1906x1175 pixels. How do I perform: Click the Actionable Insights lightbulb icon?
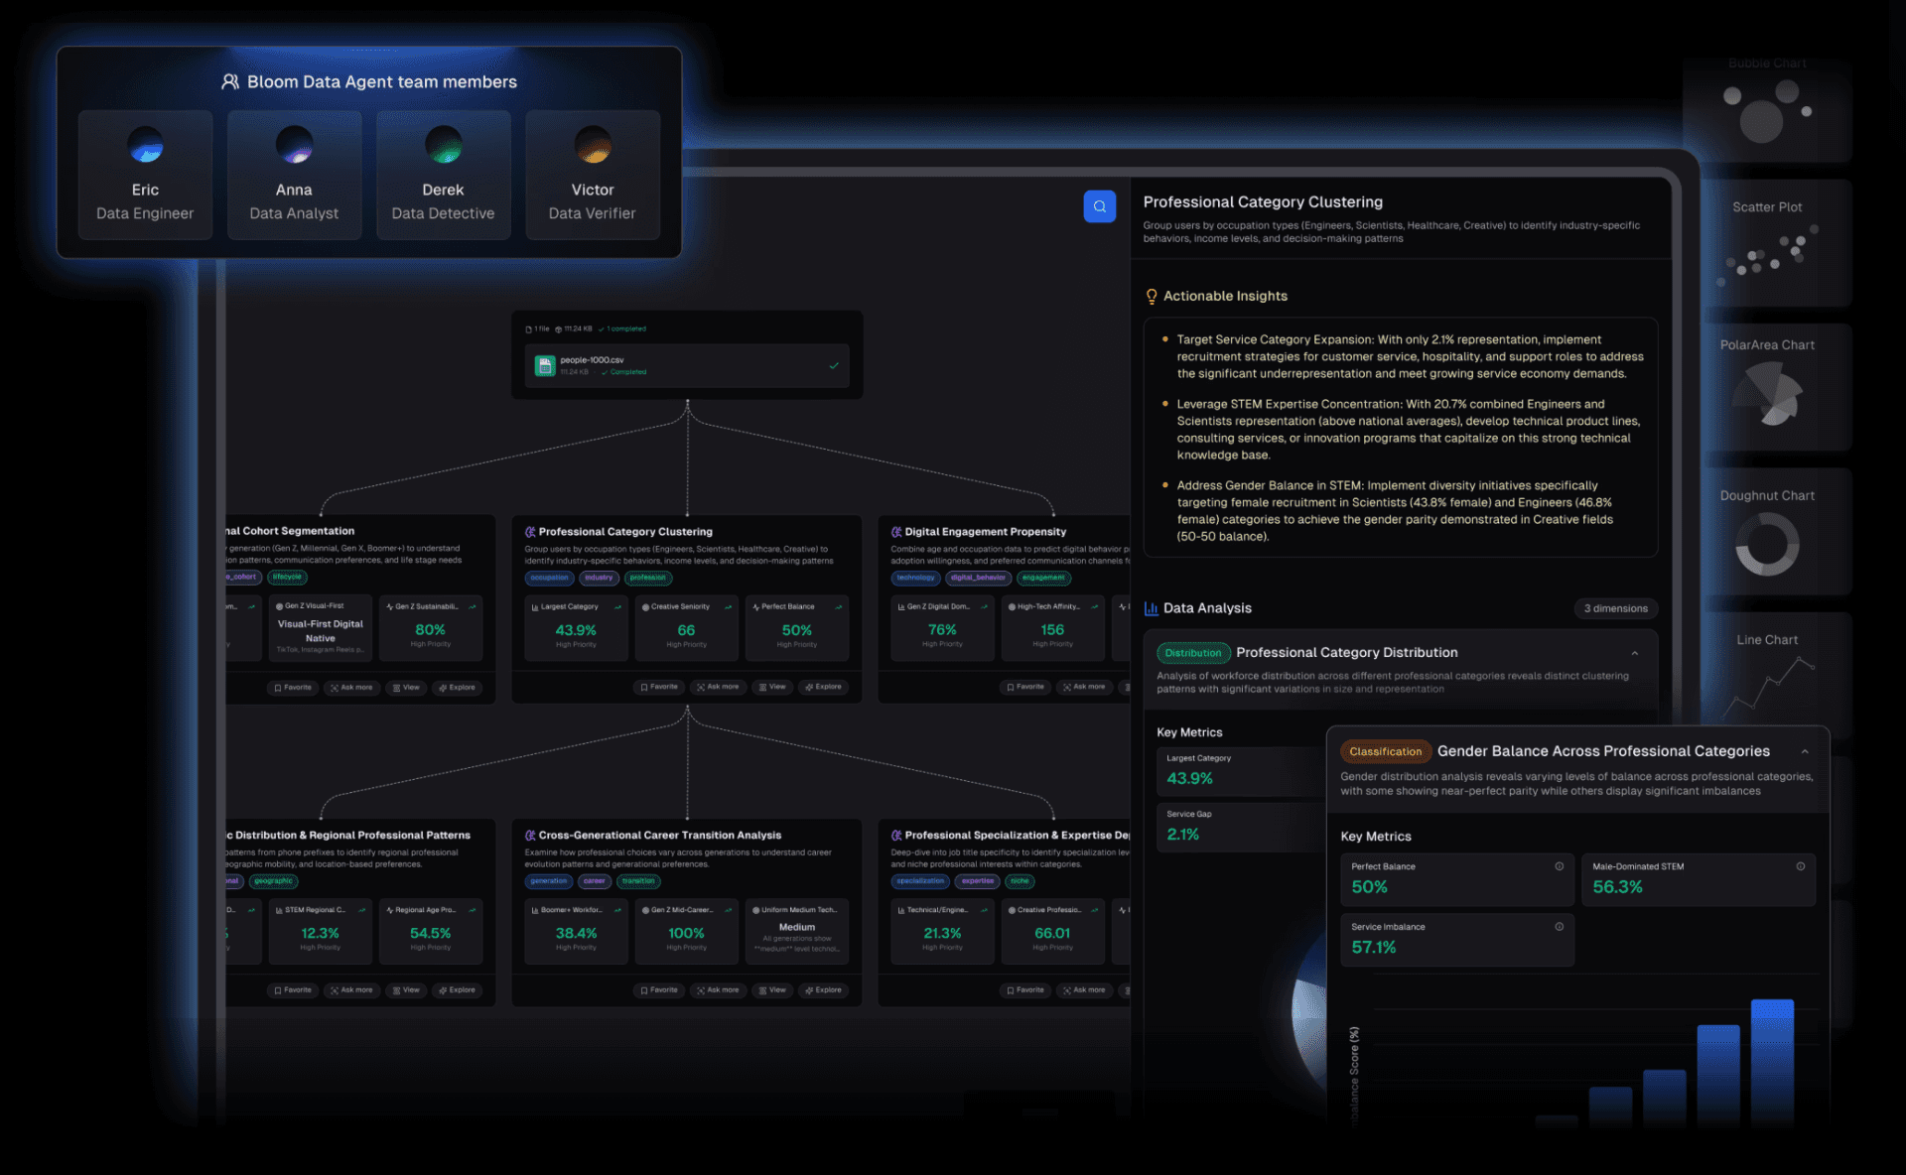click(x=1151, y=295)
